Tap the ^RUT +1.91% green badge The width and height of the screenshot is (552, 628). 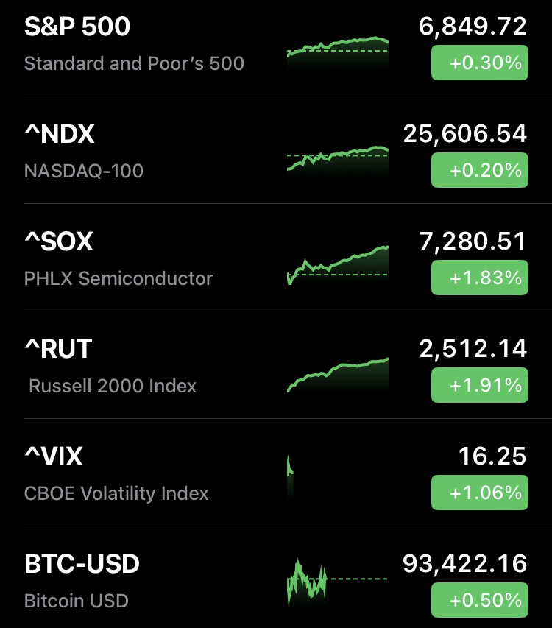[479, 386]
